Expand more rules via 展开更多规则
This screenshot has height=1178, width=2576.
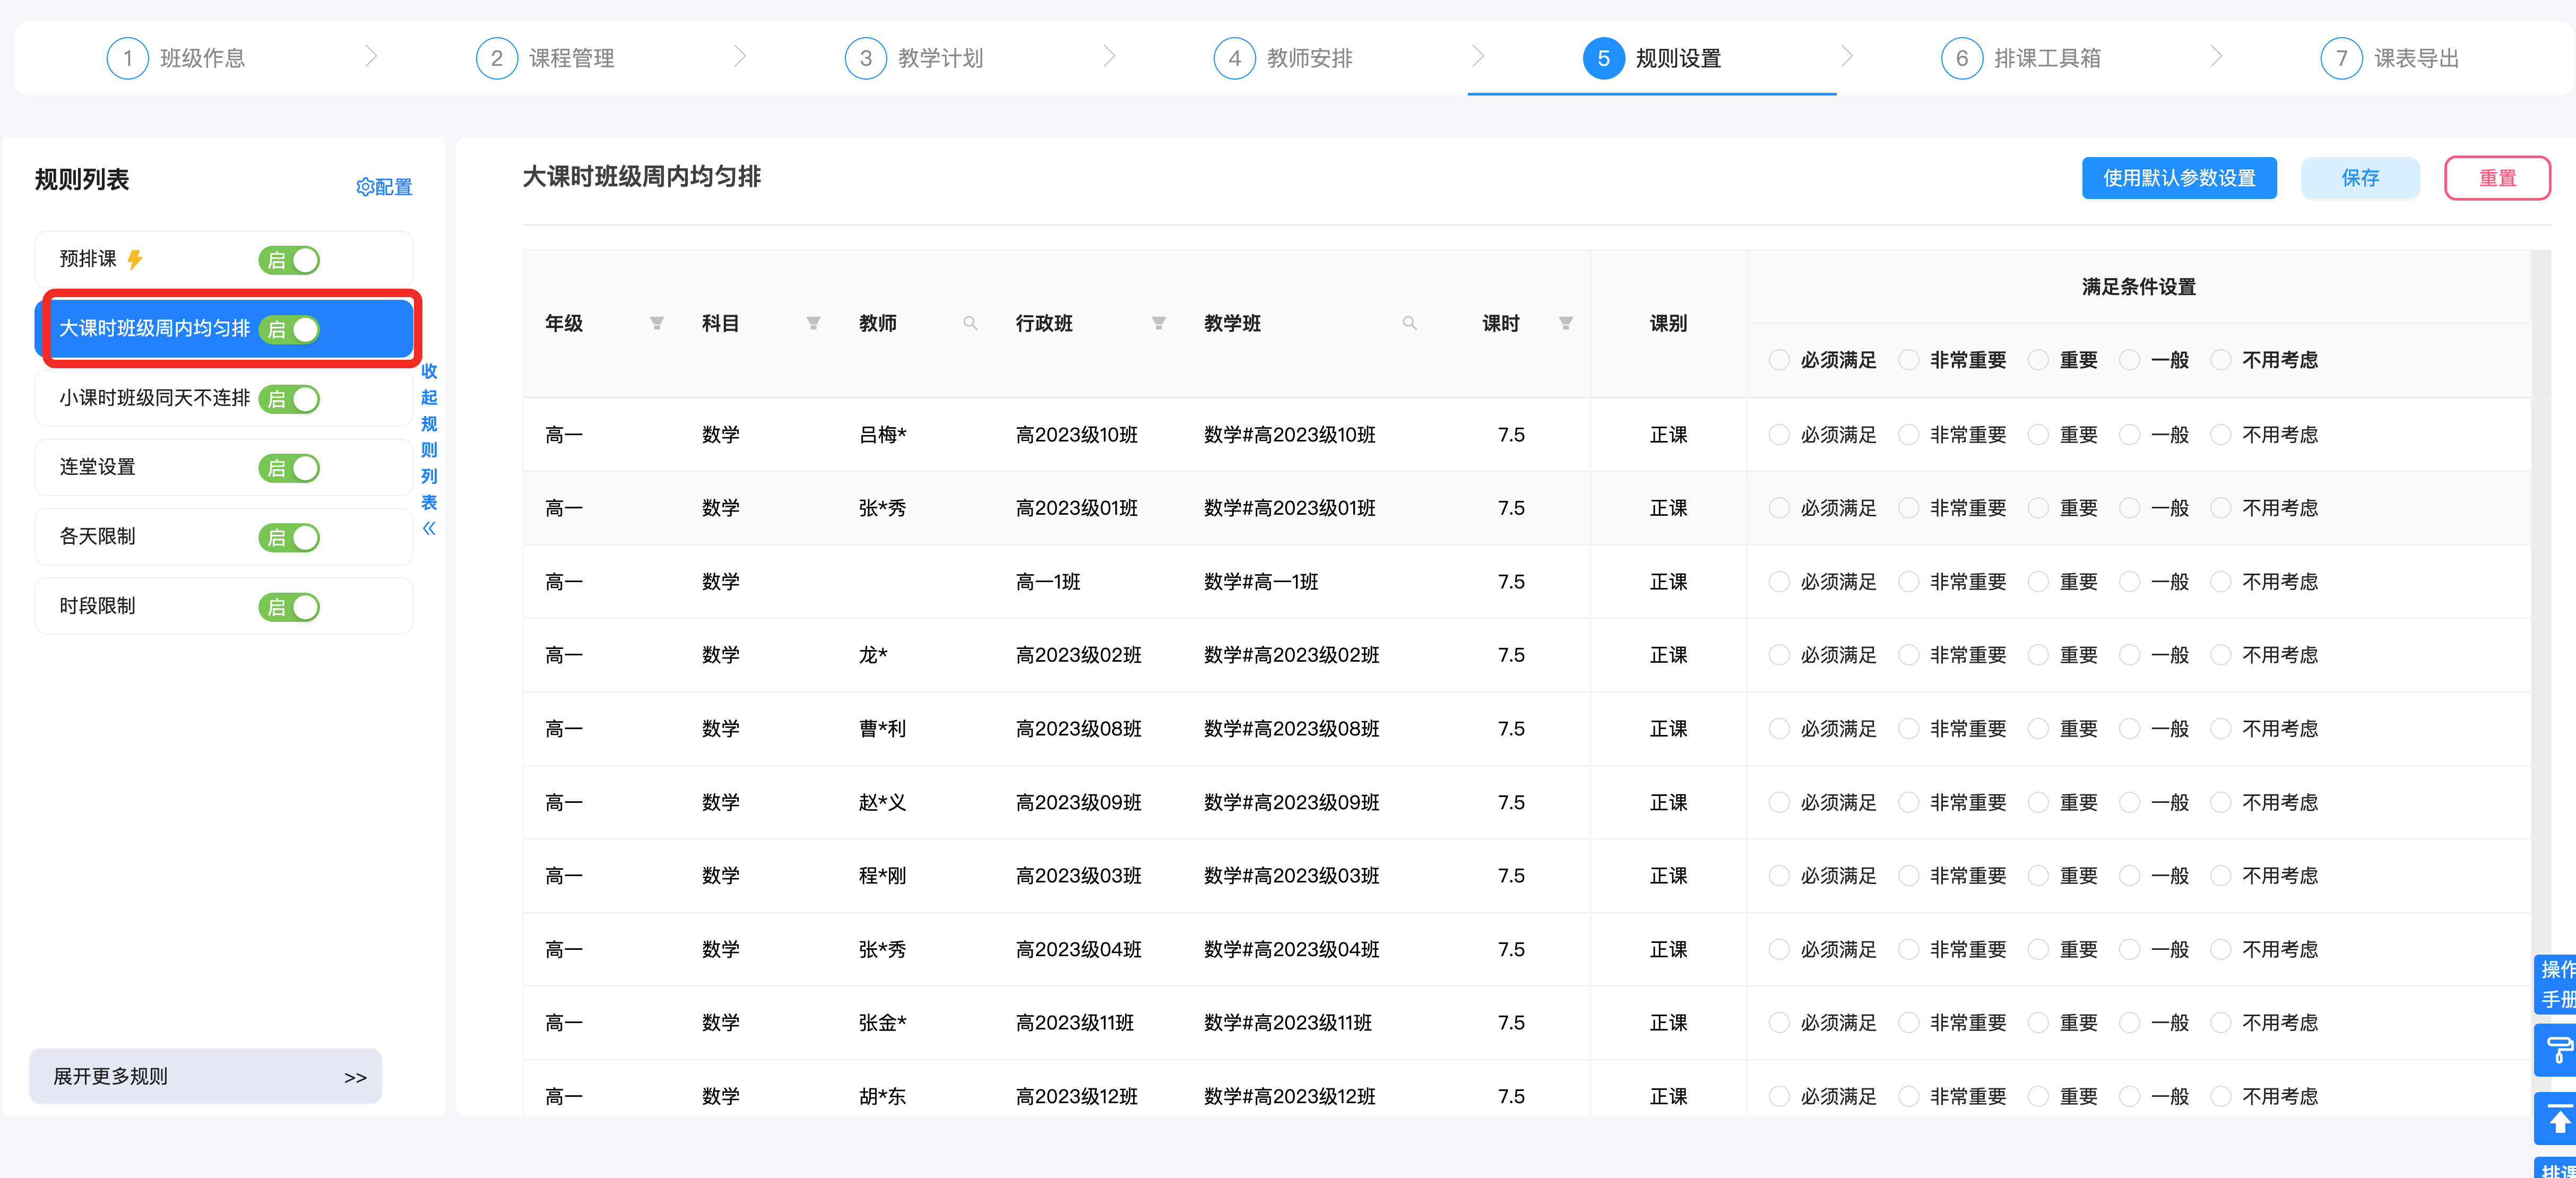point(205,1076)
